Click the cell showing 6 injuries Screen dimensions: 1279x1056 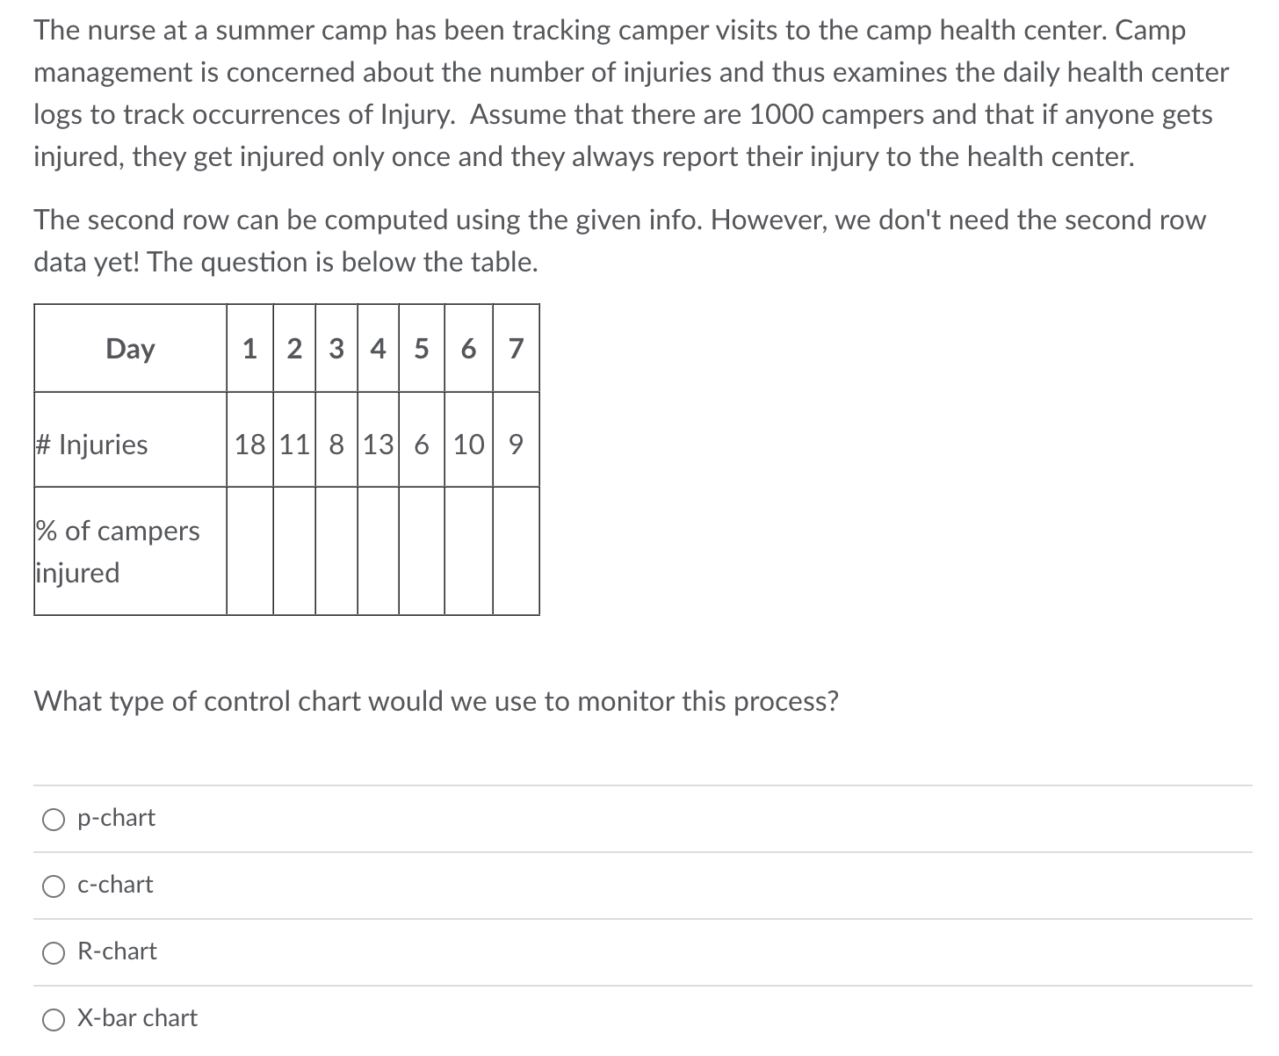point(422,445)
